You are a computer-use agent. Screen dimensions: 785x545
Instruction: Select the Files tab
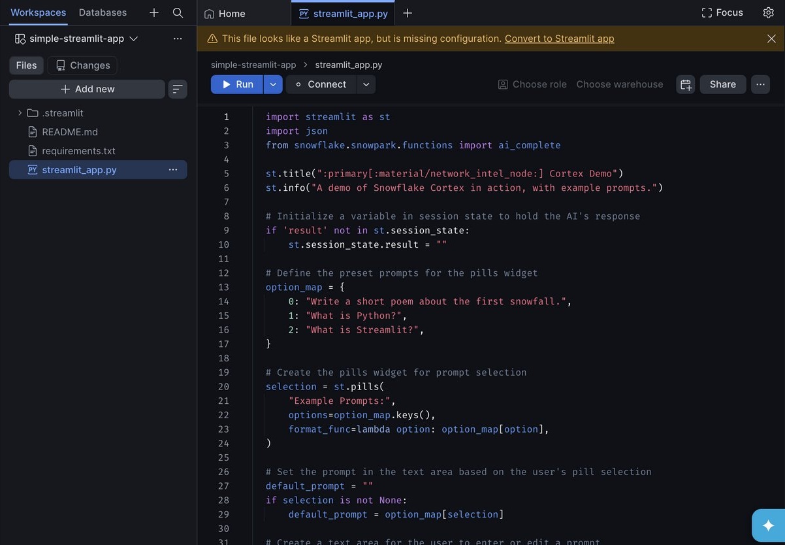(x=27, y=65)
